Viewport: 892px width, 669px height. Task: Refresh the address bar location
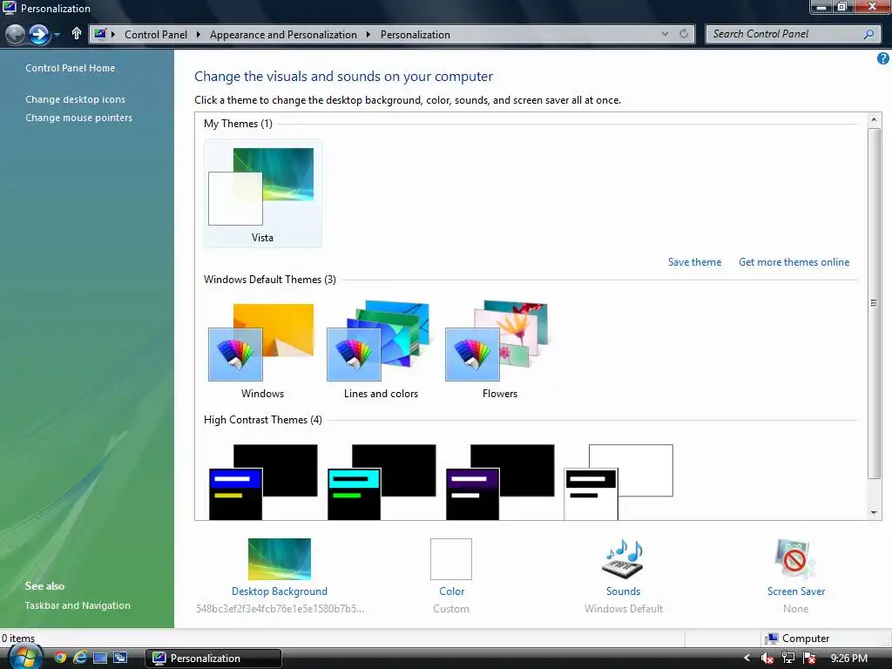684,34
